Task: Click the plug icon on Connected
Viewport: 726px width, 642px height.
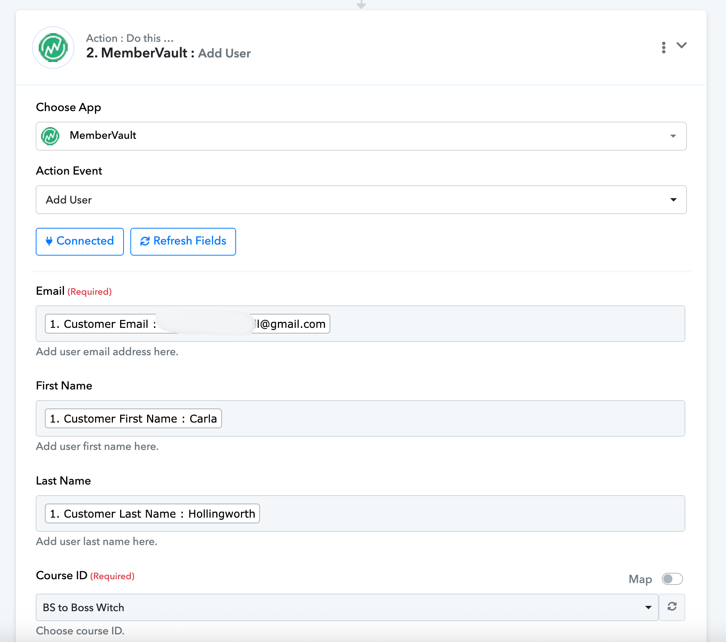Action: pos(49,241)
